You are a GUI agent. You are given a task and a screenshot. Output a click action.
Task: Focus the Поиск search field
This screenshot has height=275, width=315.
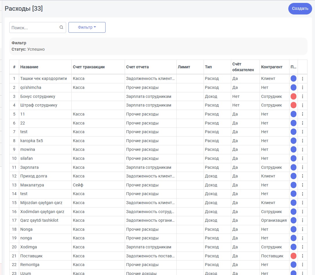(38, 27)
